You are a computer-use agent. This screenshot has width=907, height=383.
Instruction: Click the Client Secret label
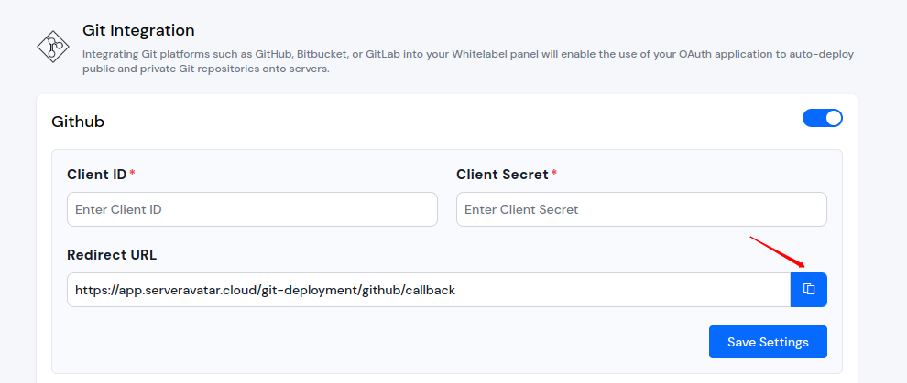click(502, 175)
